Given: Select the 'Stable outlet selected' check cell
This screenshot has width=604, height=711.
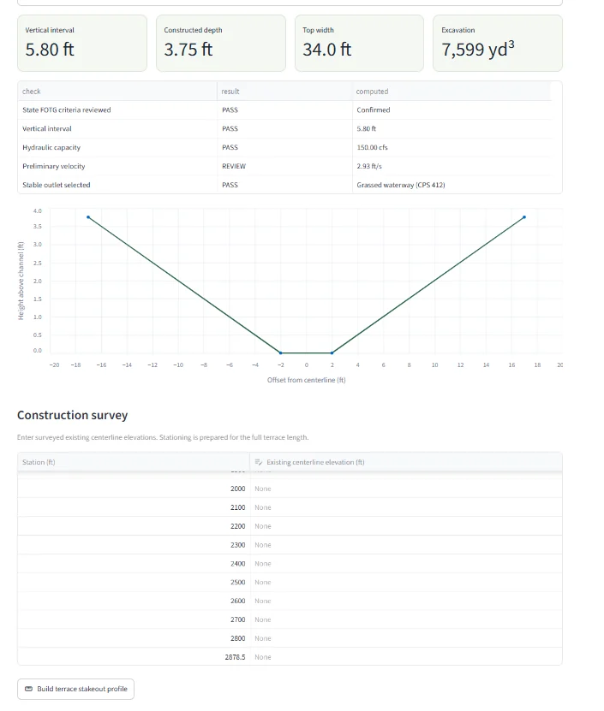Looking at the screenshot, I should click(117, 185).
